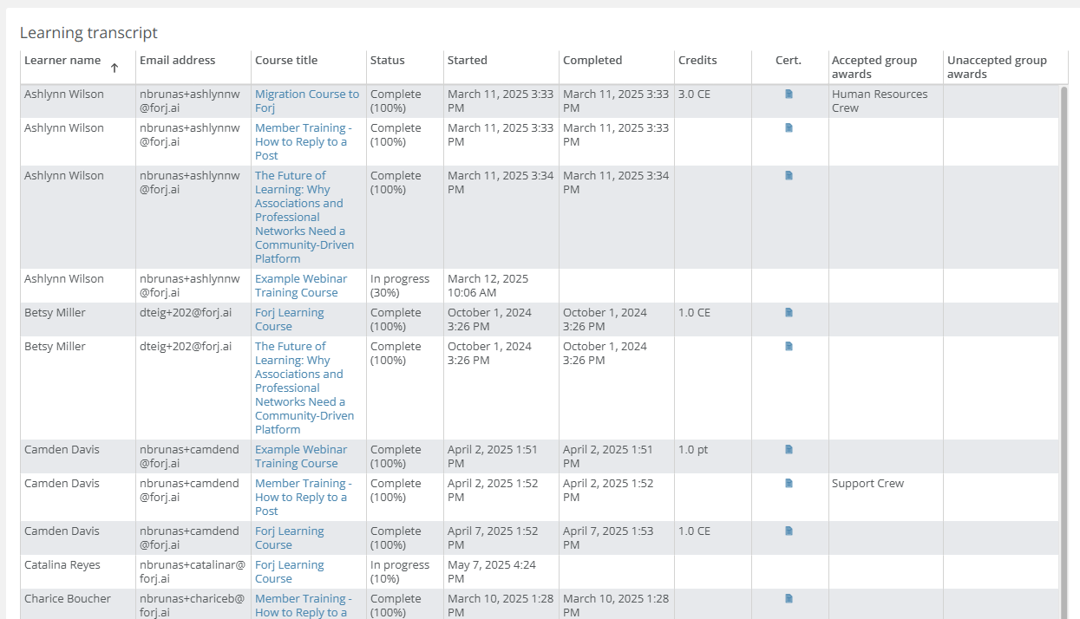
Task: Open certificate for Ashlynn's Future of Learning row
Action: tap(789, 175)
